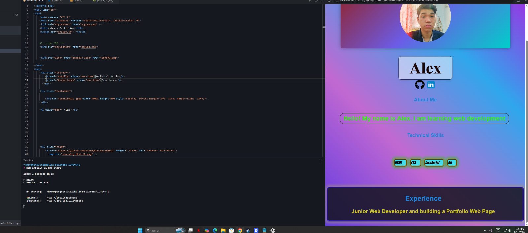528x233 pixels.
Task: Follow the icons8-github-60.png src link
Action: point(78,154)
